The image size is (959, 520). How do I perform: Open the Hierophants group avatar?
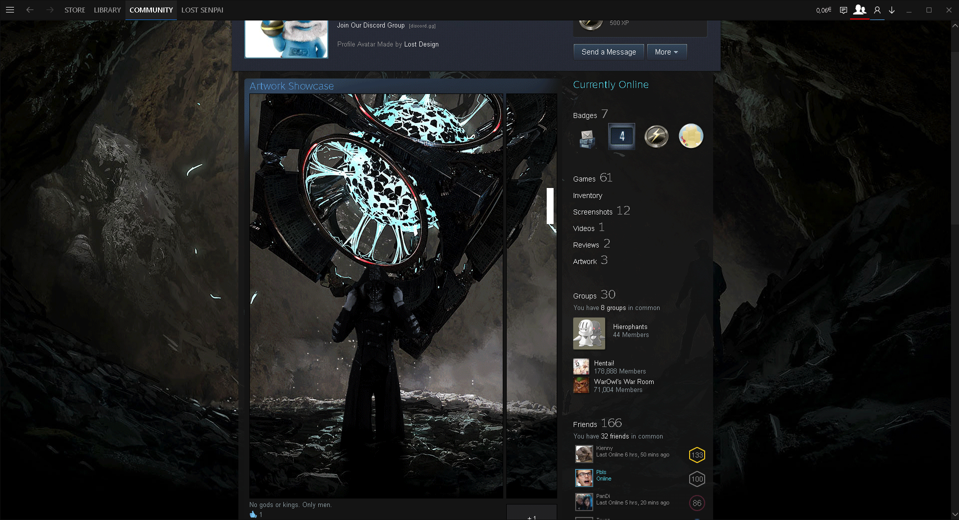coord(589,333)
